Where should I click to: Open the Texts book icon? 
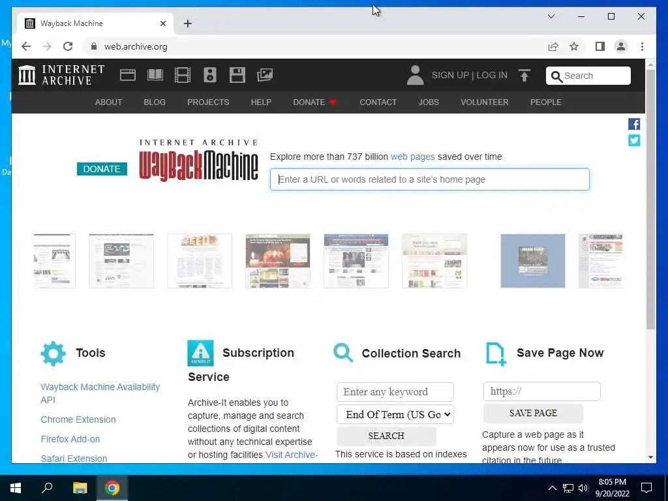tap(155, 75)
